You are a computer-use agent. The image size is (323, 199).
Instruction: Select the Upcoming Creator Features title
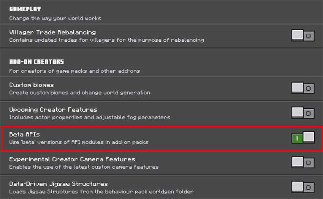53,110
